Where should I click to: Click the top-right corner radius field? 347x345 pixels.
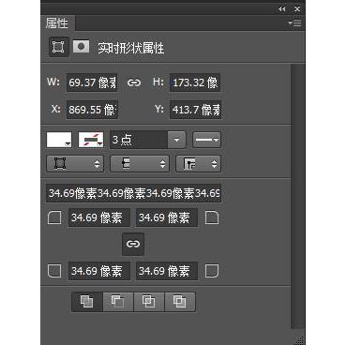coord(167,217)
